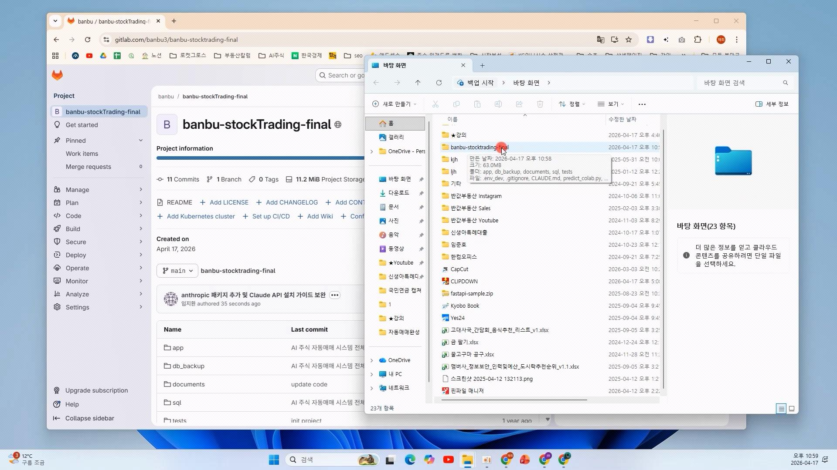
Task: Open Work items in sidebar
Action: coord(99,154)
